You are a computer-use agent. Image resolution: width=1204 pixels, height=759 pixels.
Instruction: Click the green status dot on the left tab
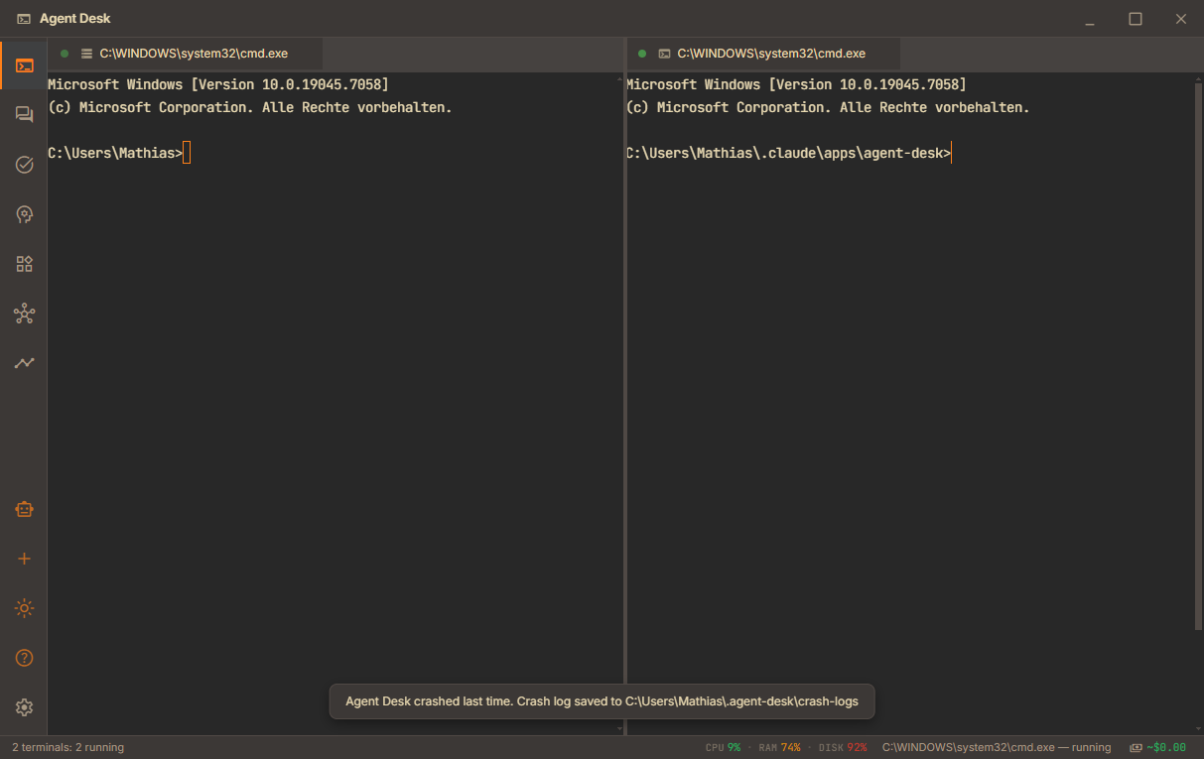(x=65, y=54)
